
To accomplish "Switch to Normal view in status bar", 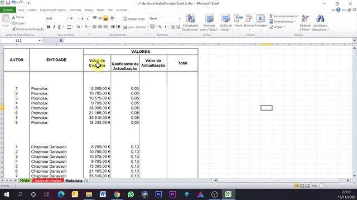I will (297, 186).
